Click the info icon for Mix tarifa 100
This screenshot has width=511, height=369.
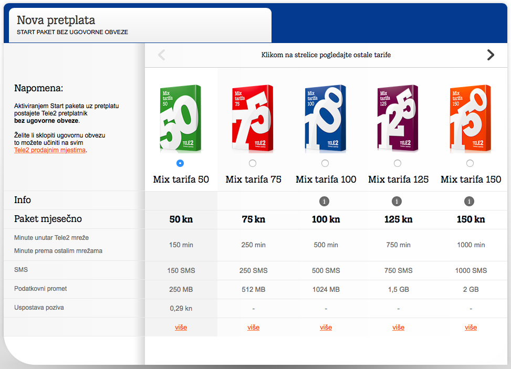tap(325, 201)
